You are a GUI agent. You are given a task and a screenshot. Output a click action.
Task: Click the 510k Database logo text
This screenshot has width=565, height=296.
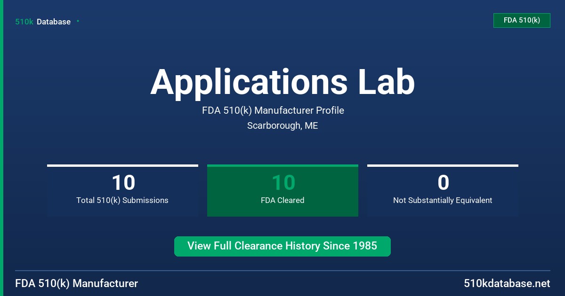(x=43, y=22)
